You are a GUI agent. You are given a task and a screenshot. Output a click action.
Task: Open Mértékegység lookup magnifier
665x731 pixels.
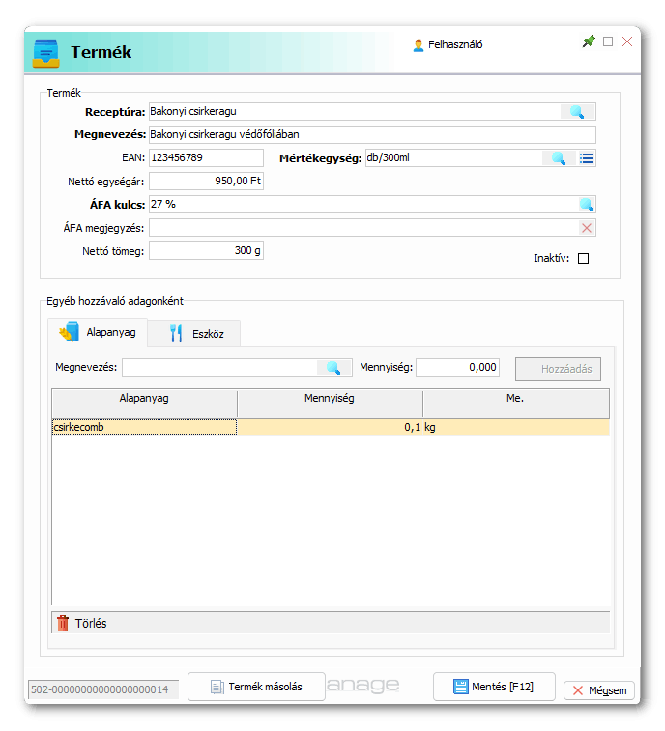point(558,158)
